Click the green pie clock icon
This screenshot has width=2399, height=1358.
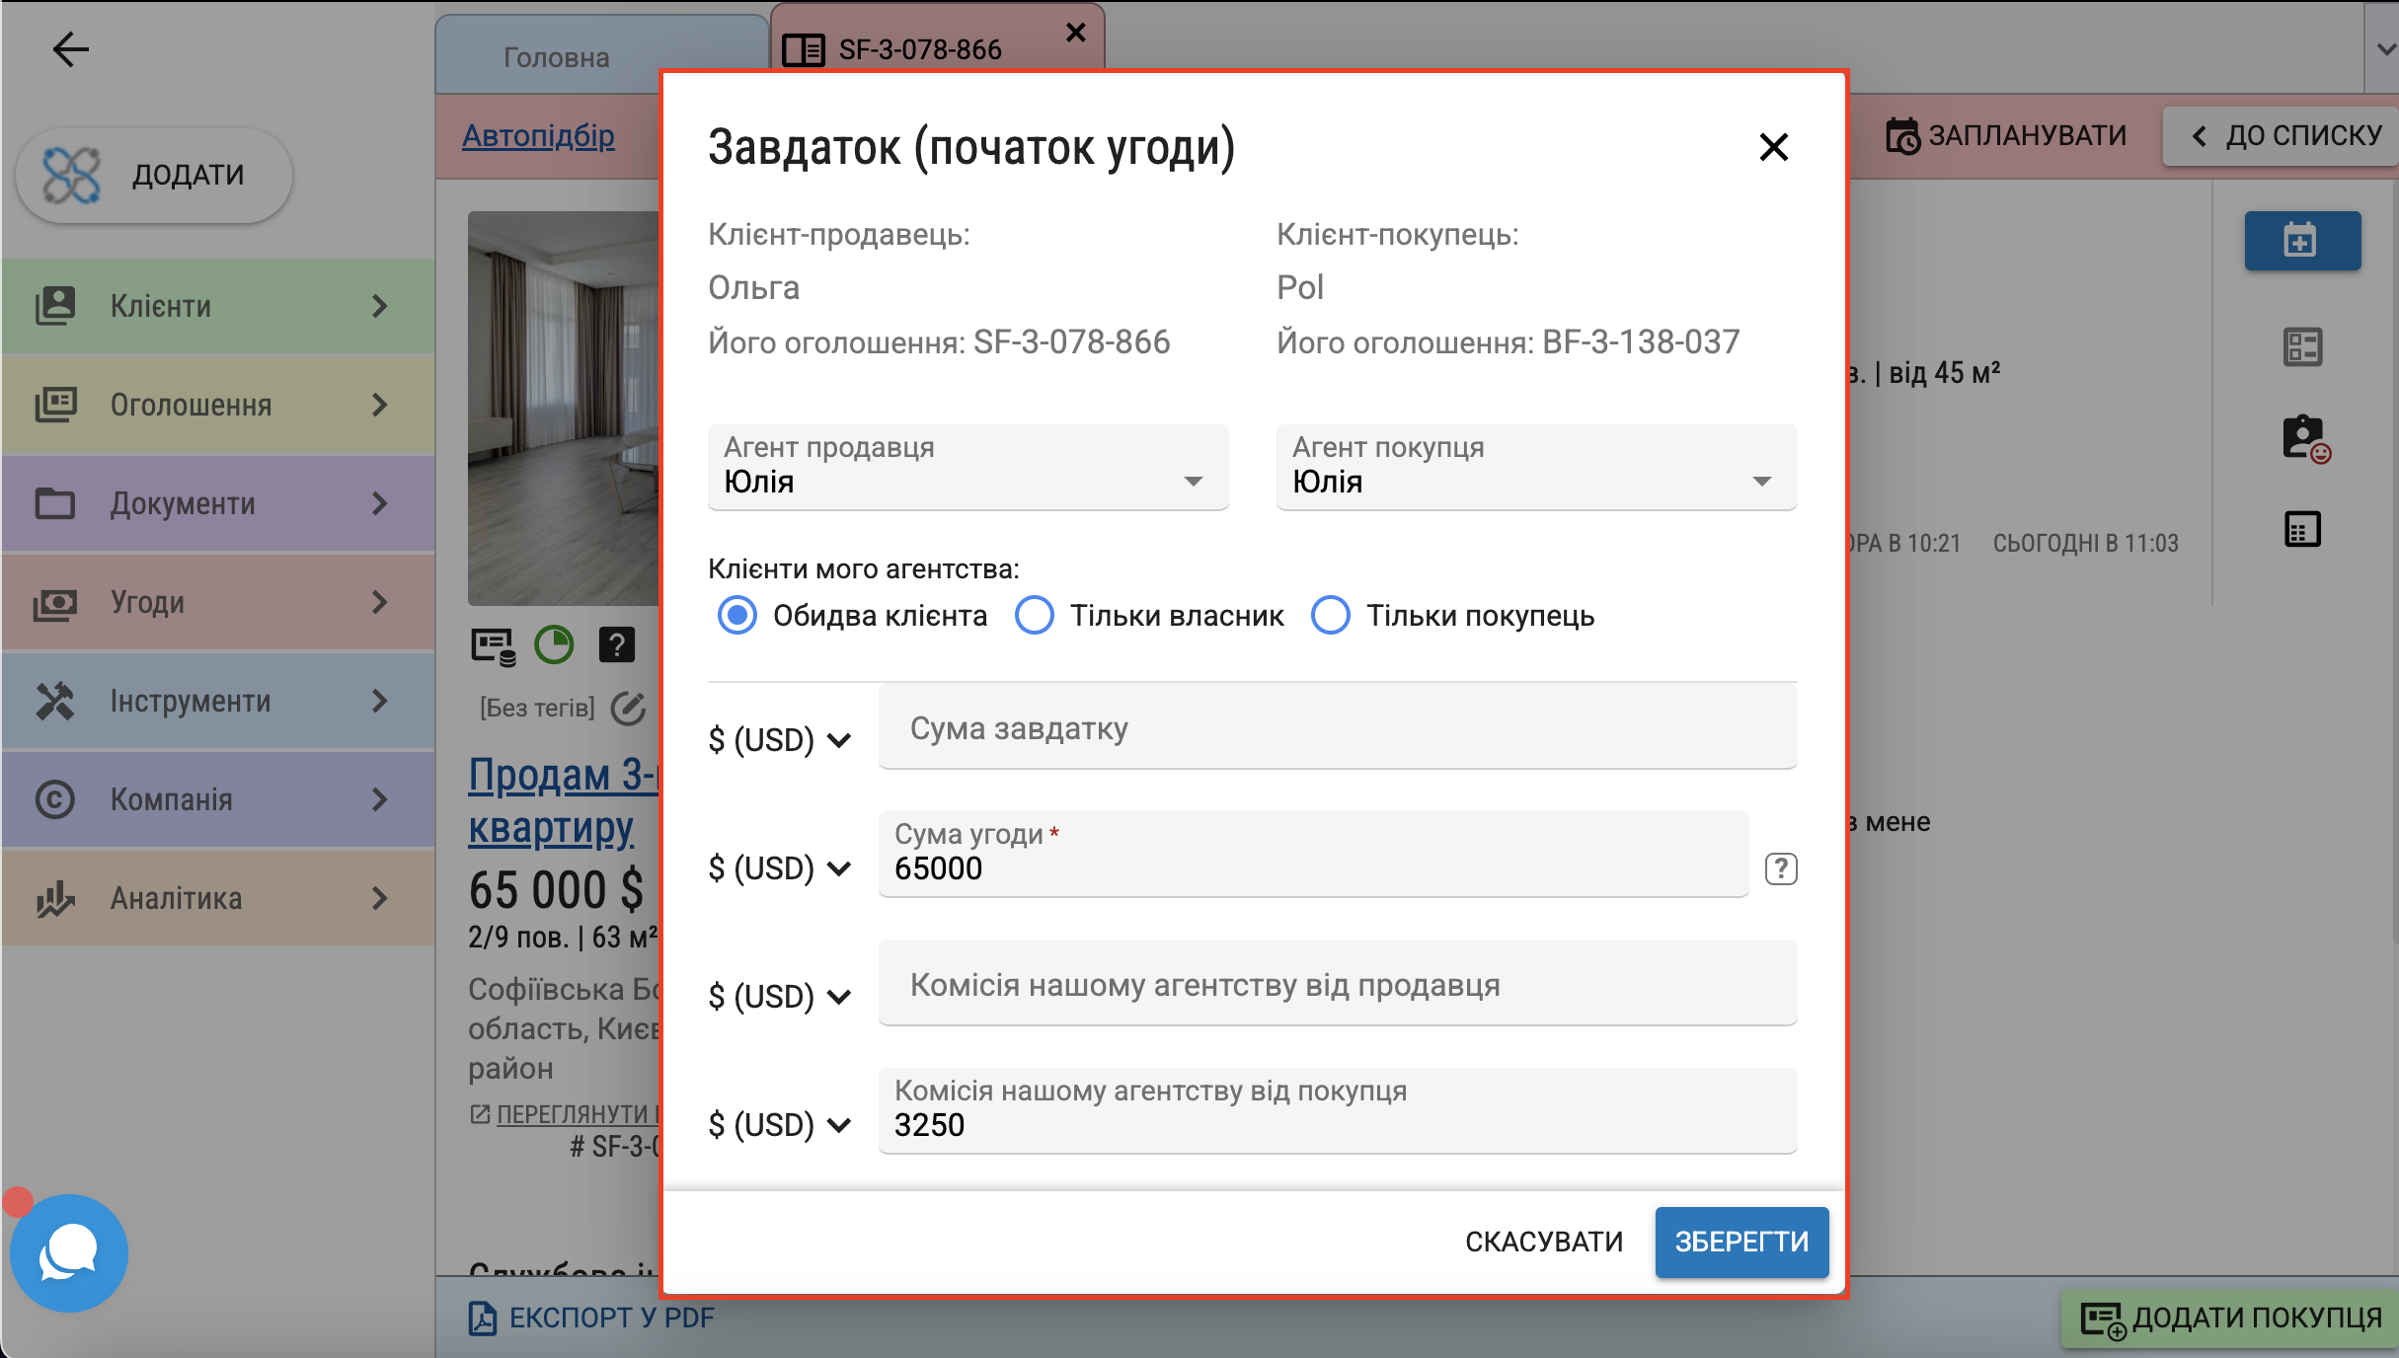click(x=554, y=644)
